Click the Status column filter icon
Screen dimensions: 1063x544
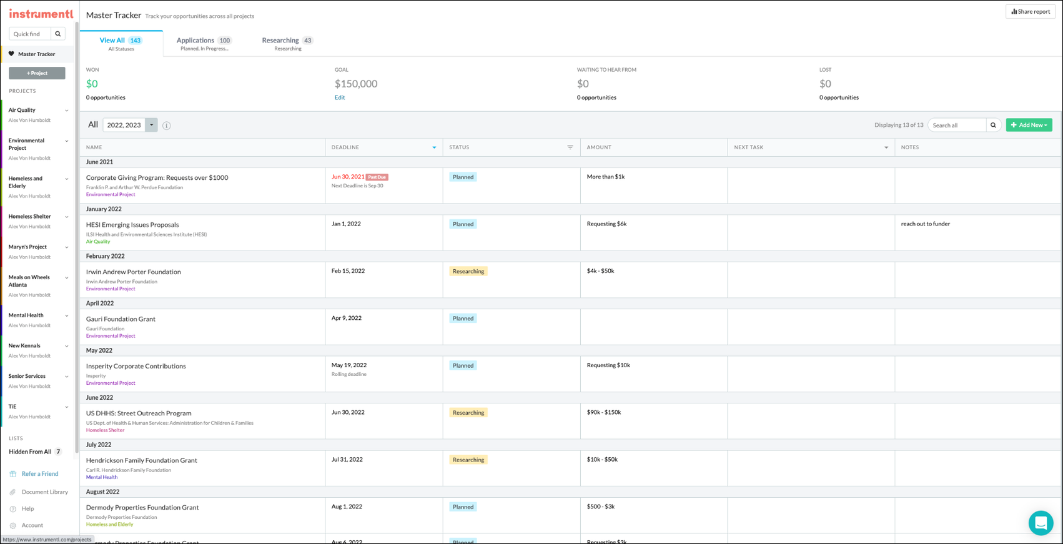[x=570, y=147]
